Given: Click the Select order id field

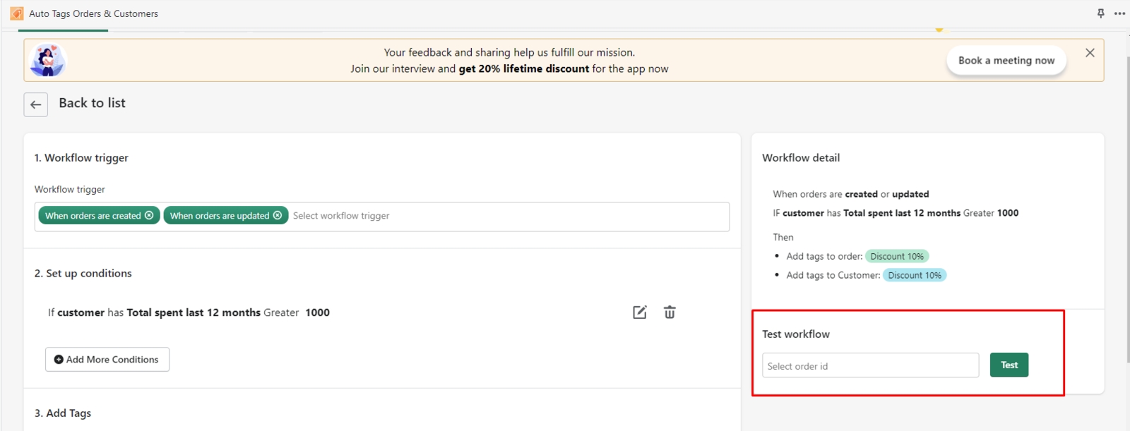Looking at the screenshot, I should pos(870,365).
